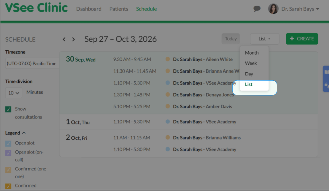
Task: Click the 30 Sep, Wed date heading
Action: point(81,59)
